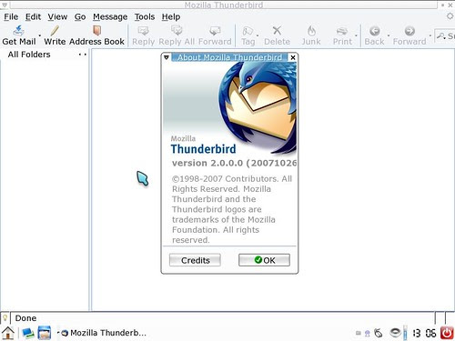The width and height of the screenshot is (455, 341).
Task: Click OK in the About dialog
Action: coord(264,260)
